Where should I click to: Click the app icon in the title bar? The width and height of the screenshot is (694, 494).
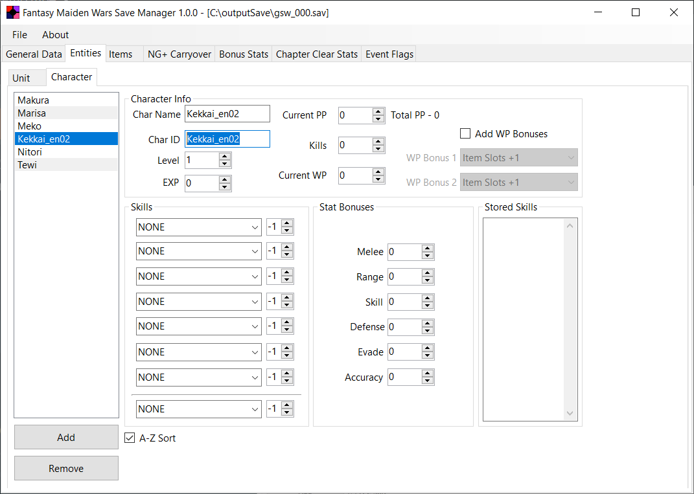(13, 12)
